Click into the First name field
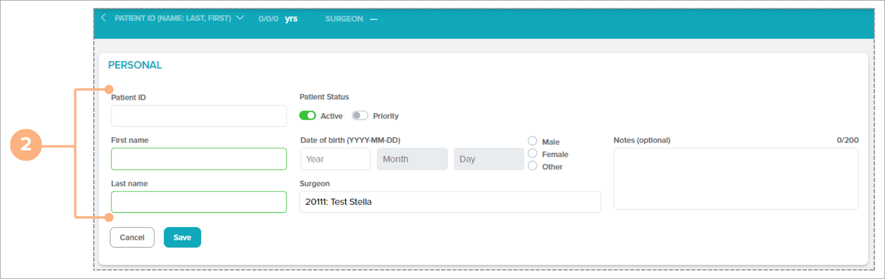The width and height of the screenshot is (885, 279). click(x=198, y=159)
